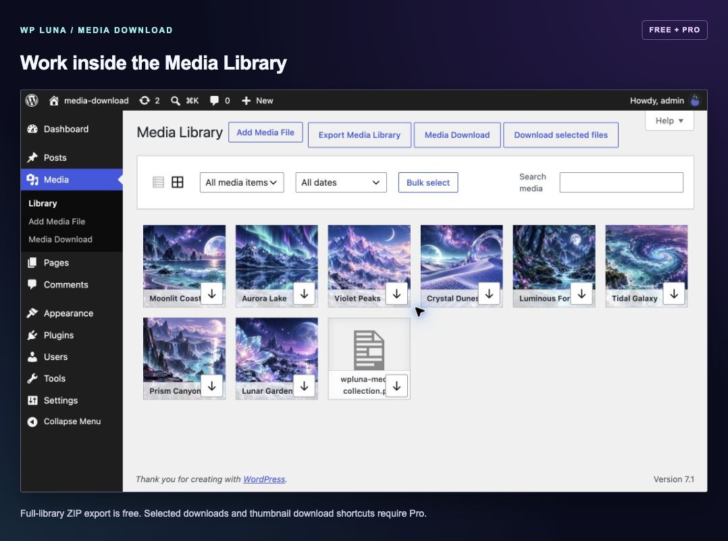
Task: Click the download arrow on Tidal Galaxy
Action: pyautogui.click(x=674, y=294)
